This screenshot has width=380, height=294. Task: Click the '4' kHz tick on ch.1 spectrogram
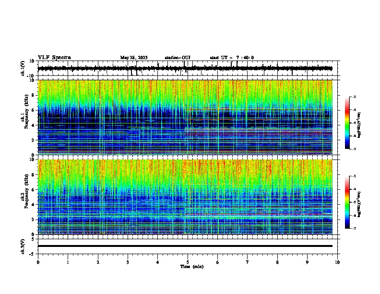pos(33,125)
